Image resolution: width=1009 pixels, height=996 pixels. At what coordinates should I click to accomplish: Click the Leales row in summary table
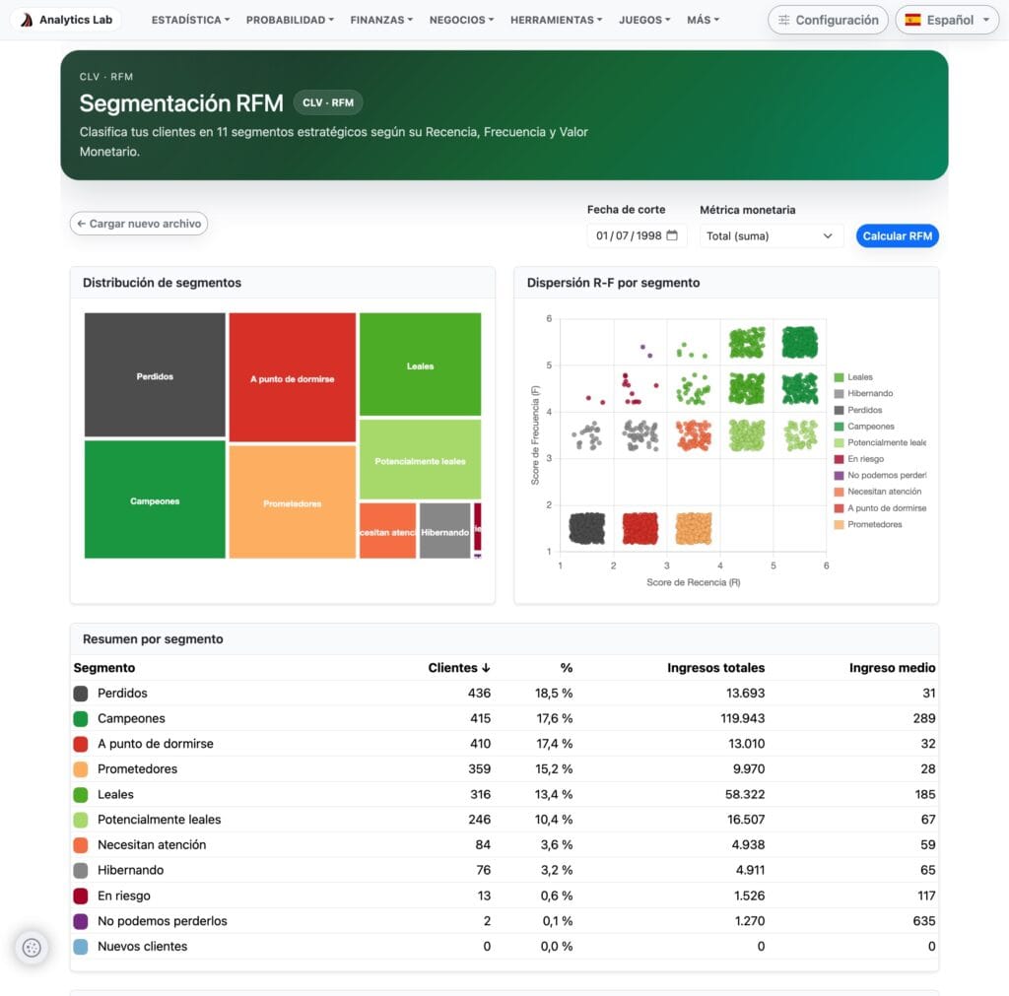click(504, 794)
